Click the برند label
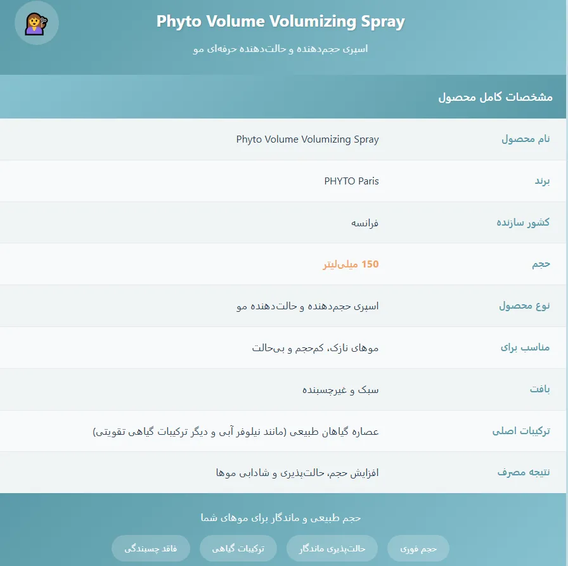The image size is (568, 566). (541, 181)
